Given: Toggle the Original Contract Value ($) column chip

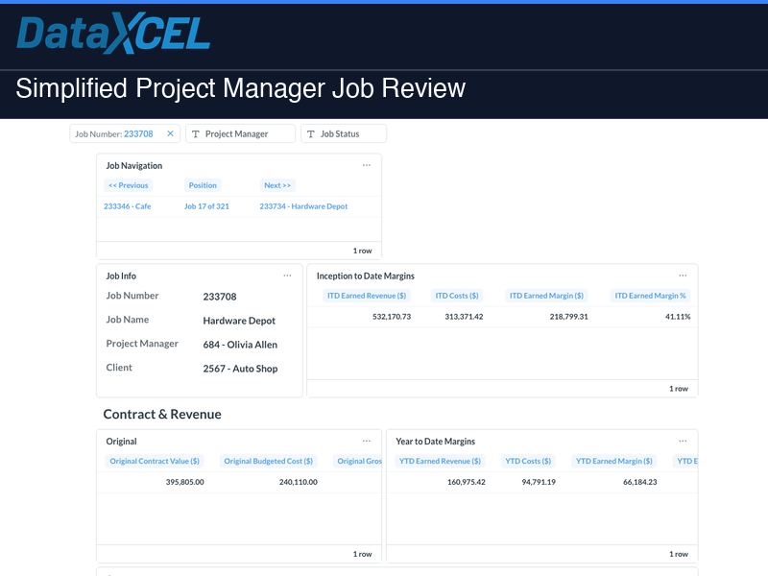Looking at the screenshot, I should 155,461.
